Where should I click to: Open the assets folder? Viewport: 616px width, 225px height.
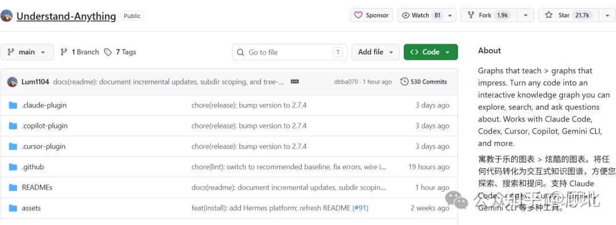pos(31,208)
